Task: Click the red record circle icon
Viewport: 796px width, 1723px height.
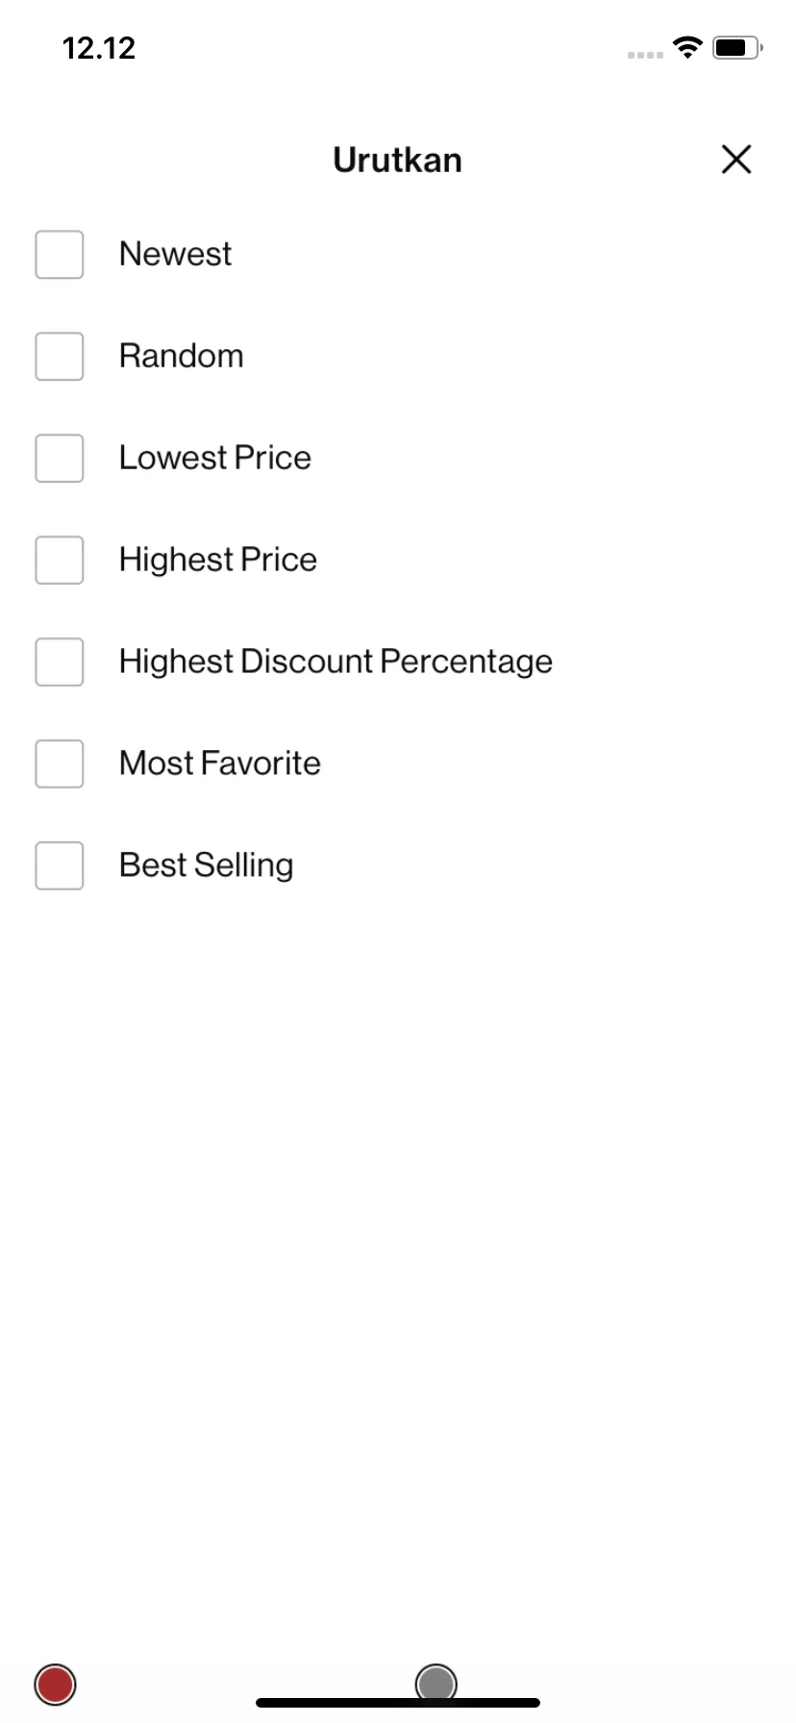Action: click(x=55, y=1685)
